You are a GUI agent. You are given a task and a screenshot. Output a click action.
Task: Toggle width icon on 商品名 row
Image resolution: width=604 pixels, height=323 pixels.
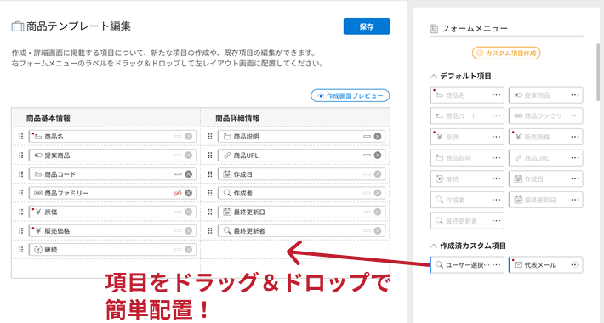pyautogui.click(x=178, y=136)
